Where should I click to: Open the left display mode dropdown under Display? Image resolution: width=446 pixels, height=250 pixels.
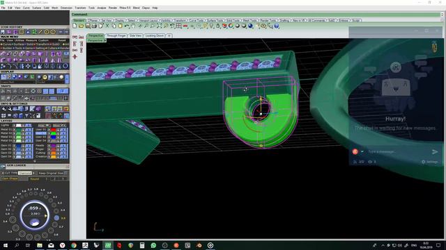[18, 82]
